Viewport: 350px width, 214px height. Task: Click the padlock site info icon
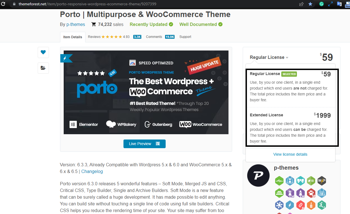coord(15,4)
